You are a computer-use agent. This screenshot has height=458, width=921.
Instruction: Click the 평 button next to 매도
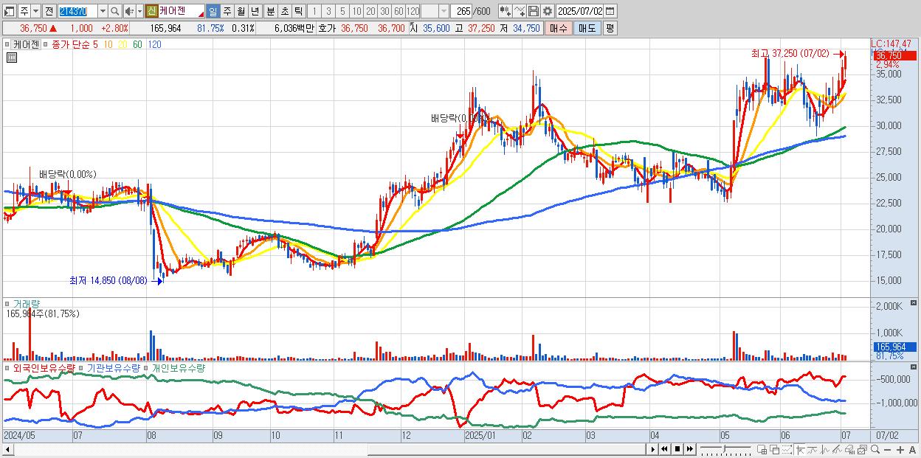tap(610, 28)
